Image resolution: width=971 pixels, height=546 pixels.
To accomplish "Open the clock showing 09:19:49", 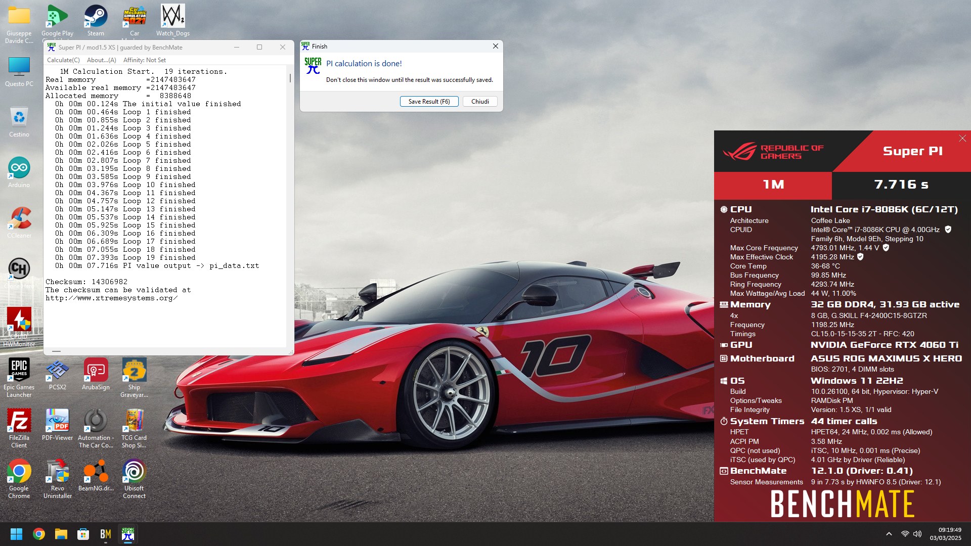I will point(945,534).
